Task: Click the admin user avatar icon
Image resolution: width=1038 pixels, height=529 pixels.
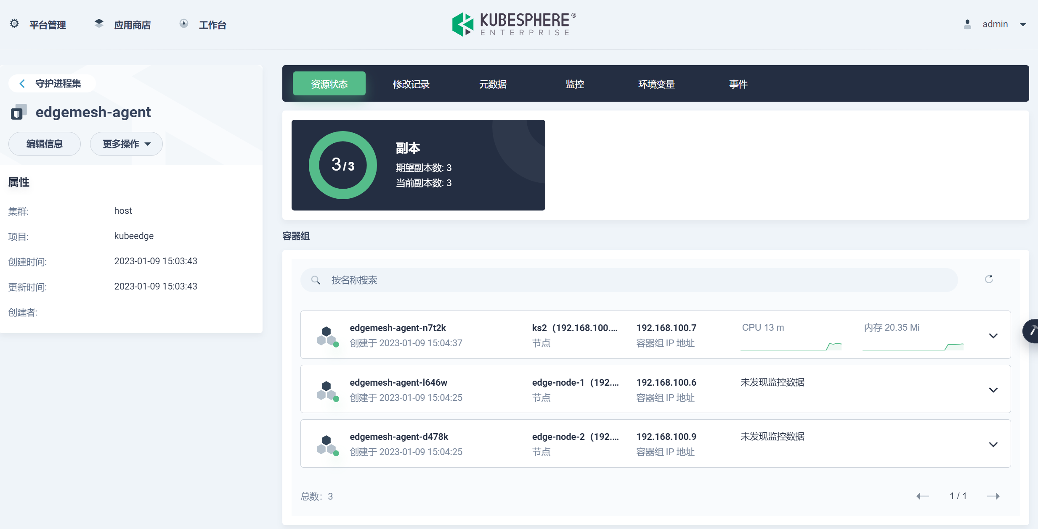Action: (967, 24)
